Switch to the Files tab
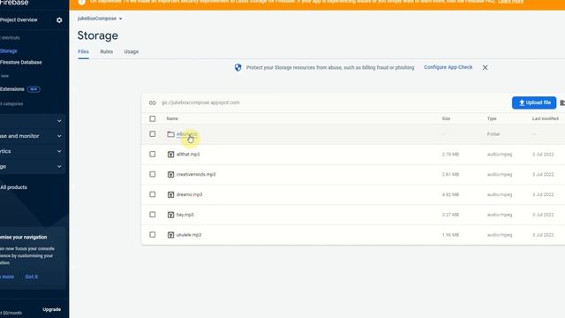Viewport: 565px width, 318px height. pos(83,51)
